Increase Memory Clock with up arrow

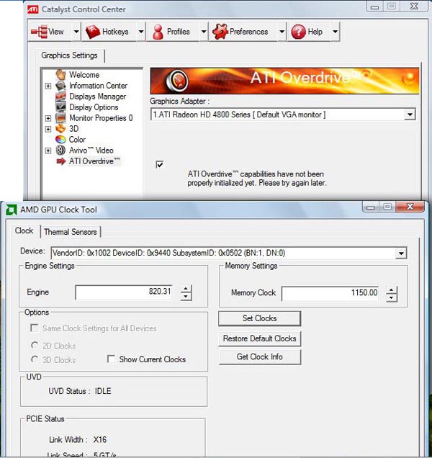(x=392, y=290)
